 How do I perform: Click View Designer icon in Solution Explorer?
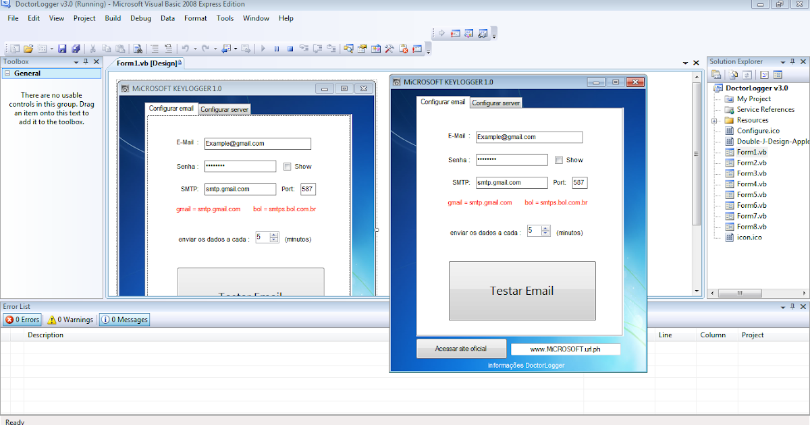(778, 74)
